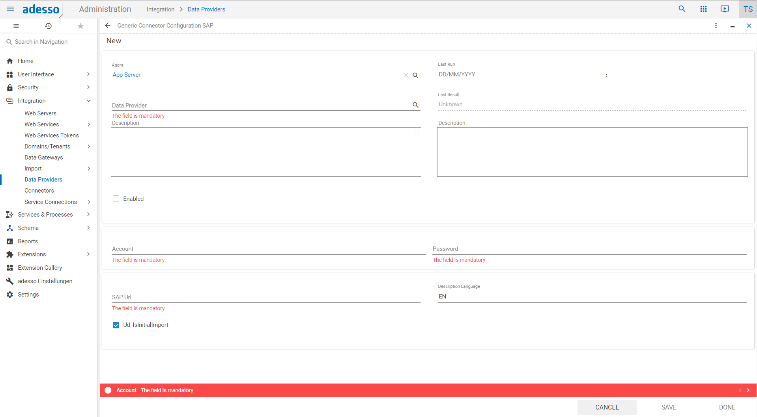Click the CANCEL button
This screenshot has width=757, height=417.
click(x=607, y=407)
